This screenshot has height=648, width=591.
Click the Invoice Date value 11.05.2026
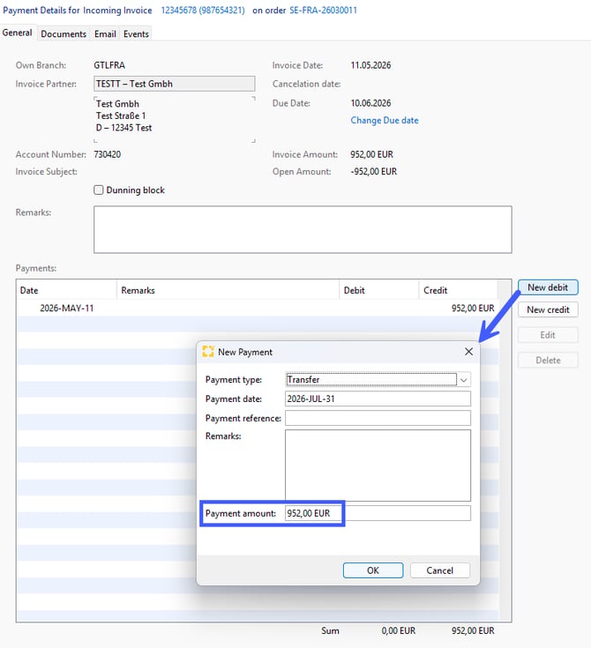coord(370,65)
